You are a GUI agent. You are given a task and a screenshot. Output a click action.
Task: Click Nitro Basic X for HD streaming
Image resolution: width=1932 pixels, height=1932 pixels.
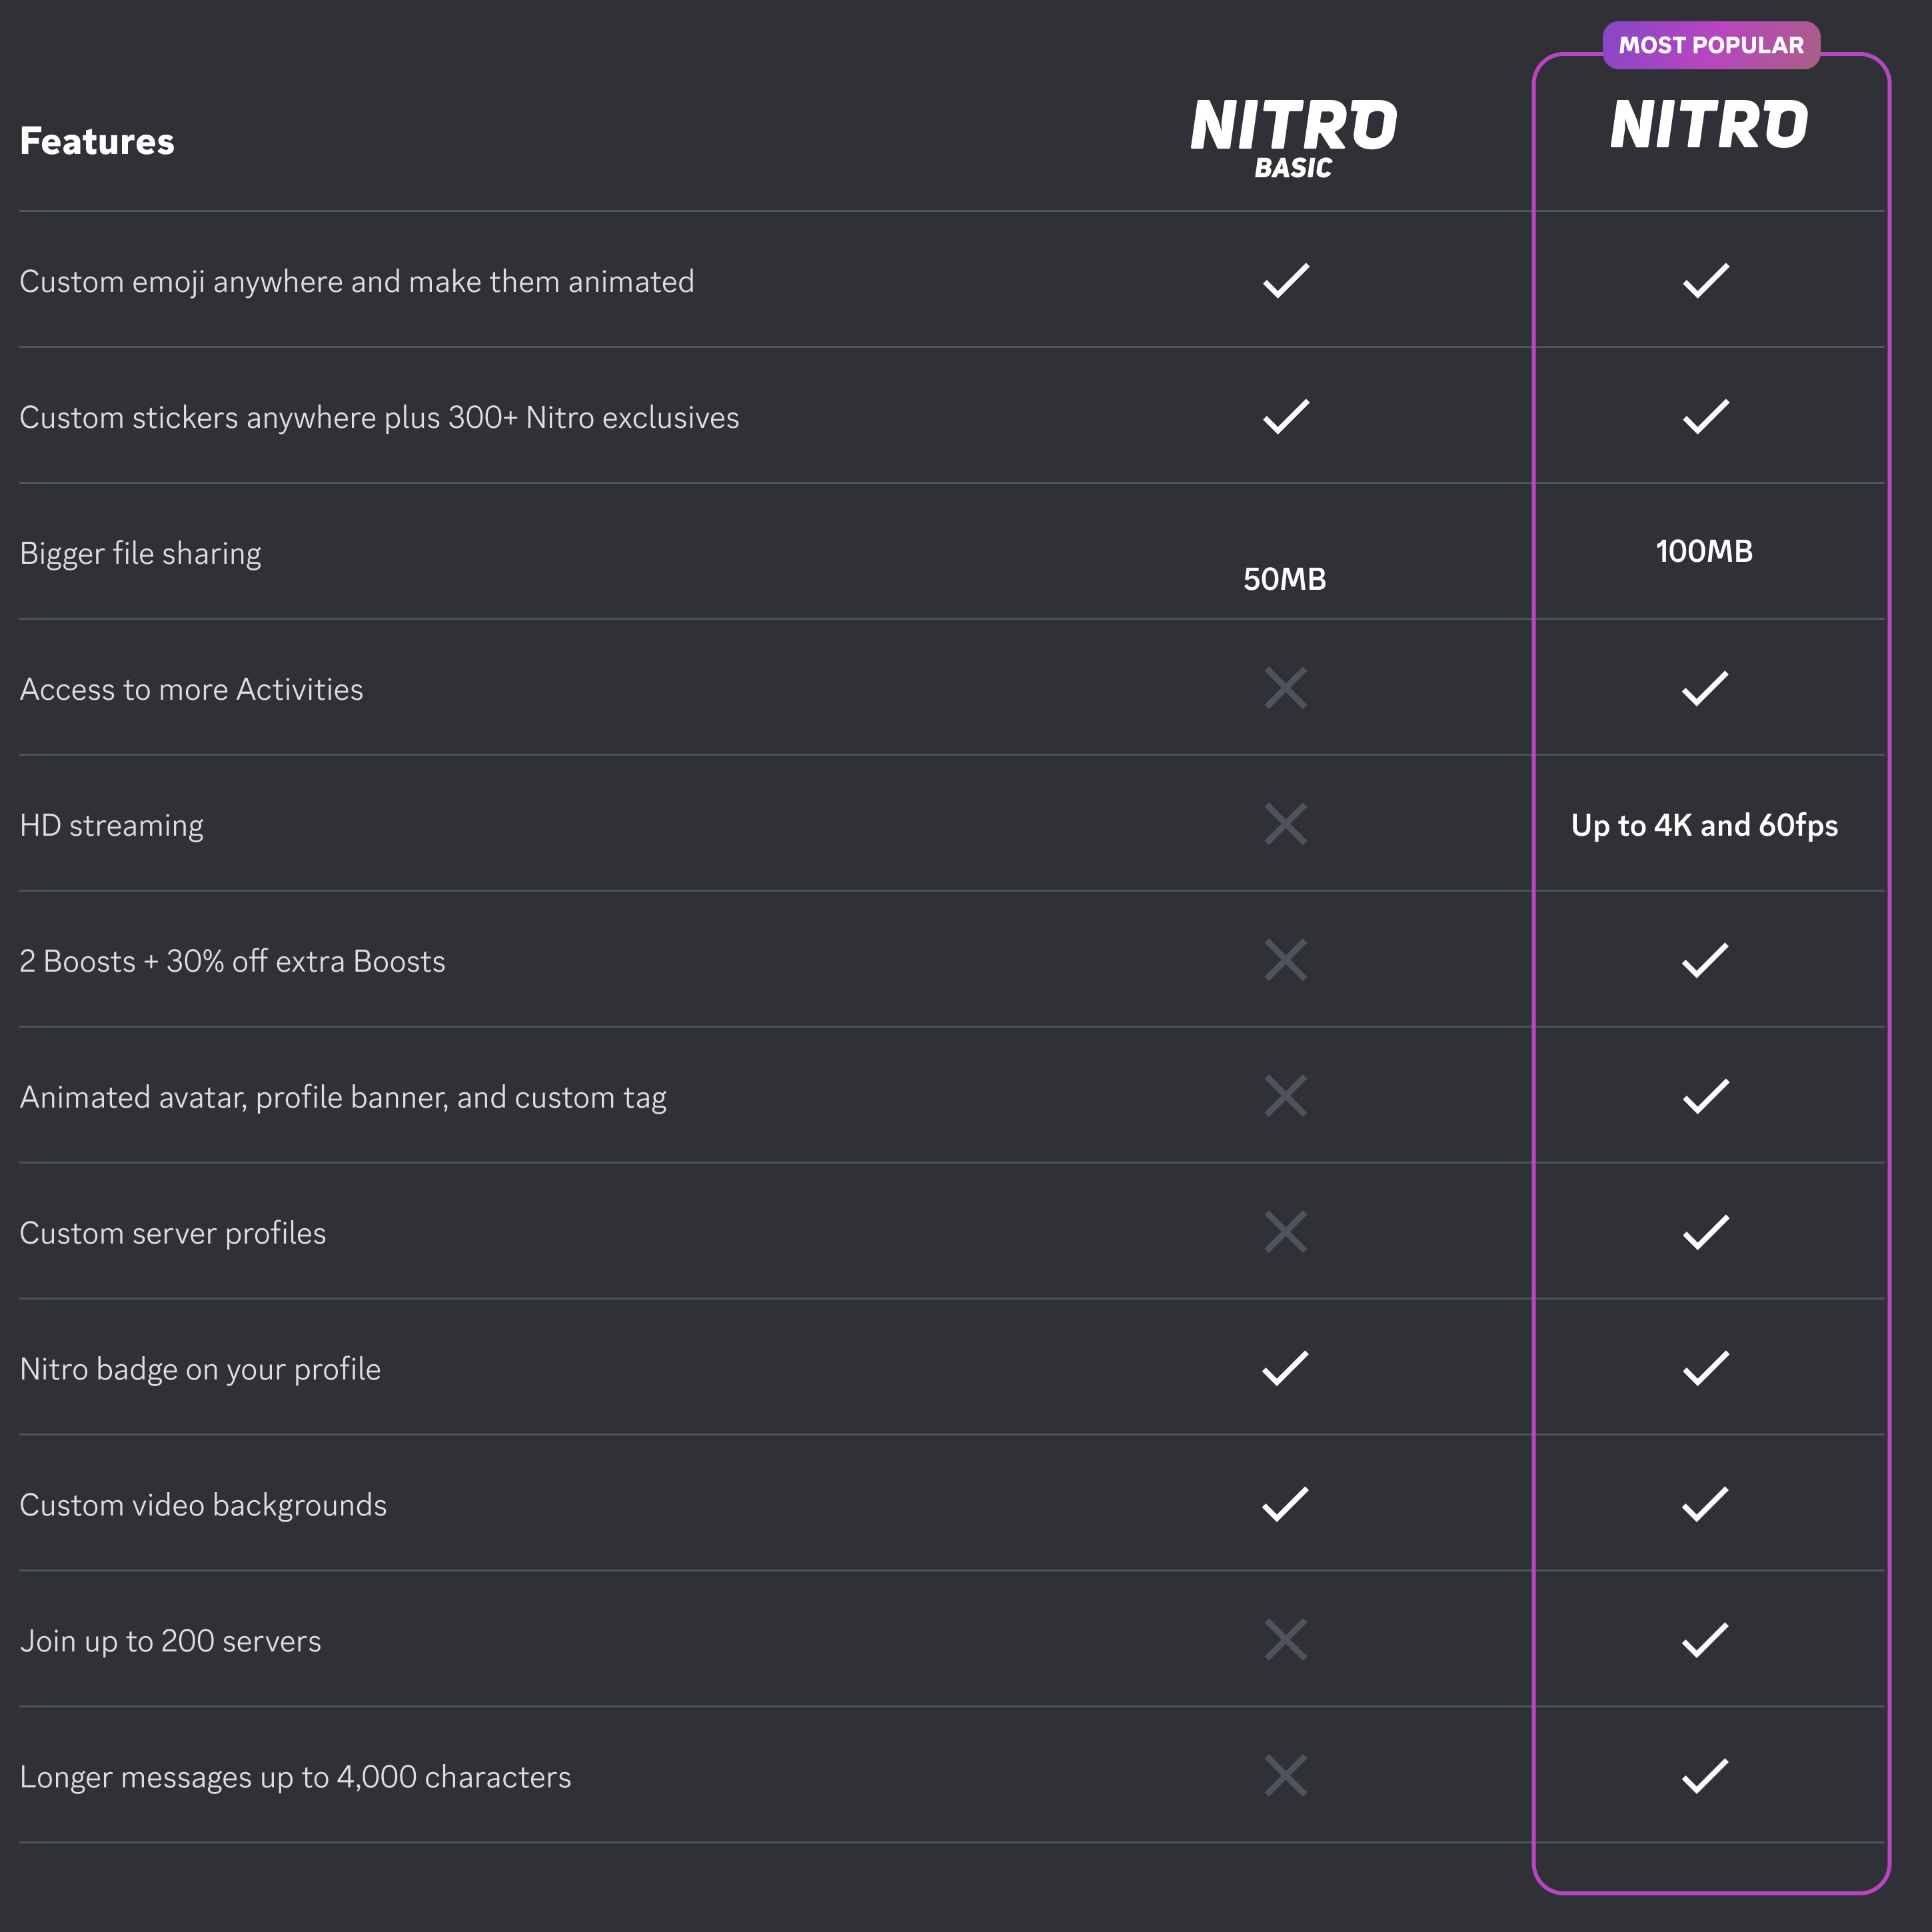coord(1286,824)
